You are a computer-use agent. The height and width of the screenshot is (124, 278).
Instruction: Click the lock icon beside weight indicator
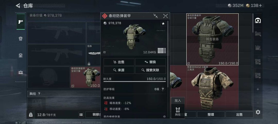[x=31, y=115]
